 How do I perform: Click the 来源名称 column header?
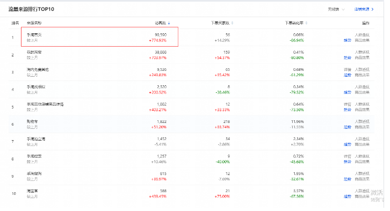coord(34,23)
